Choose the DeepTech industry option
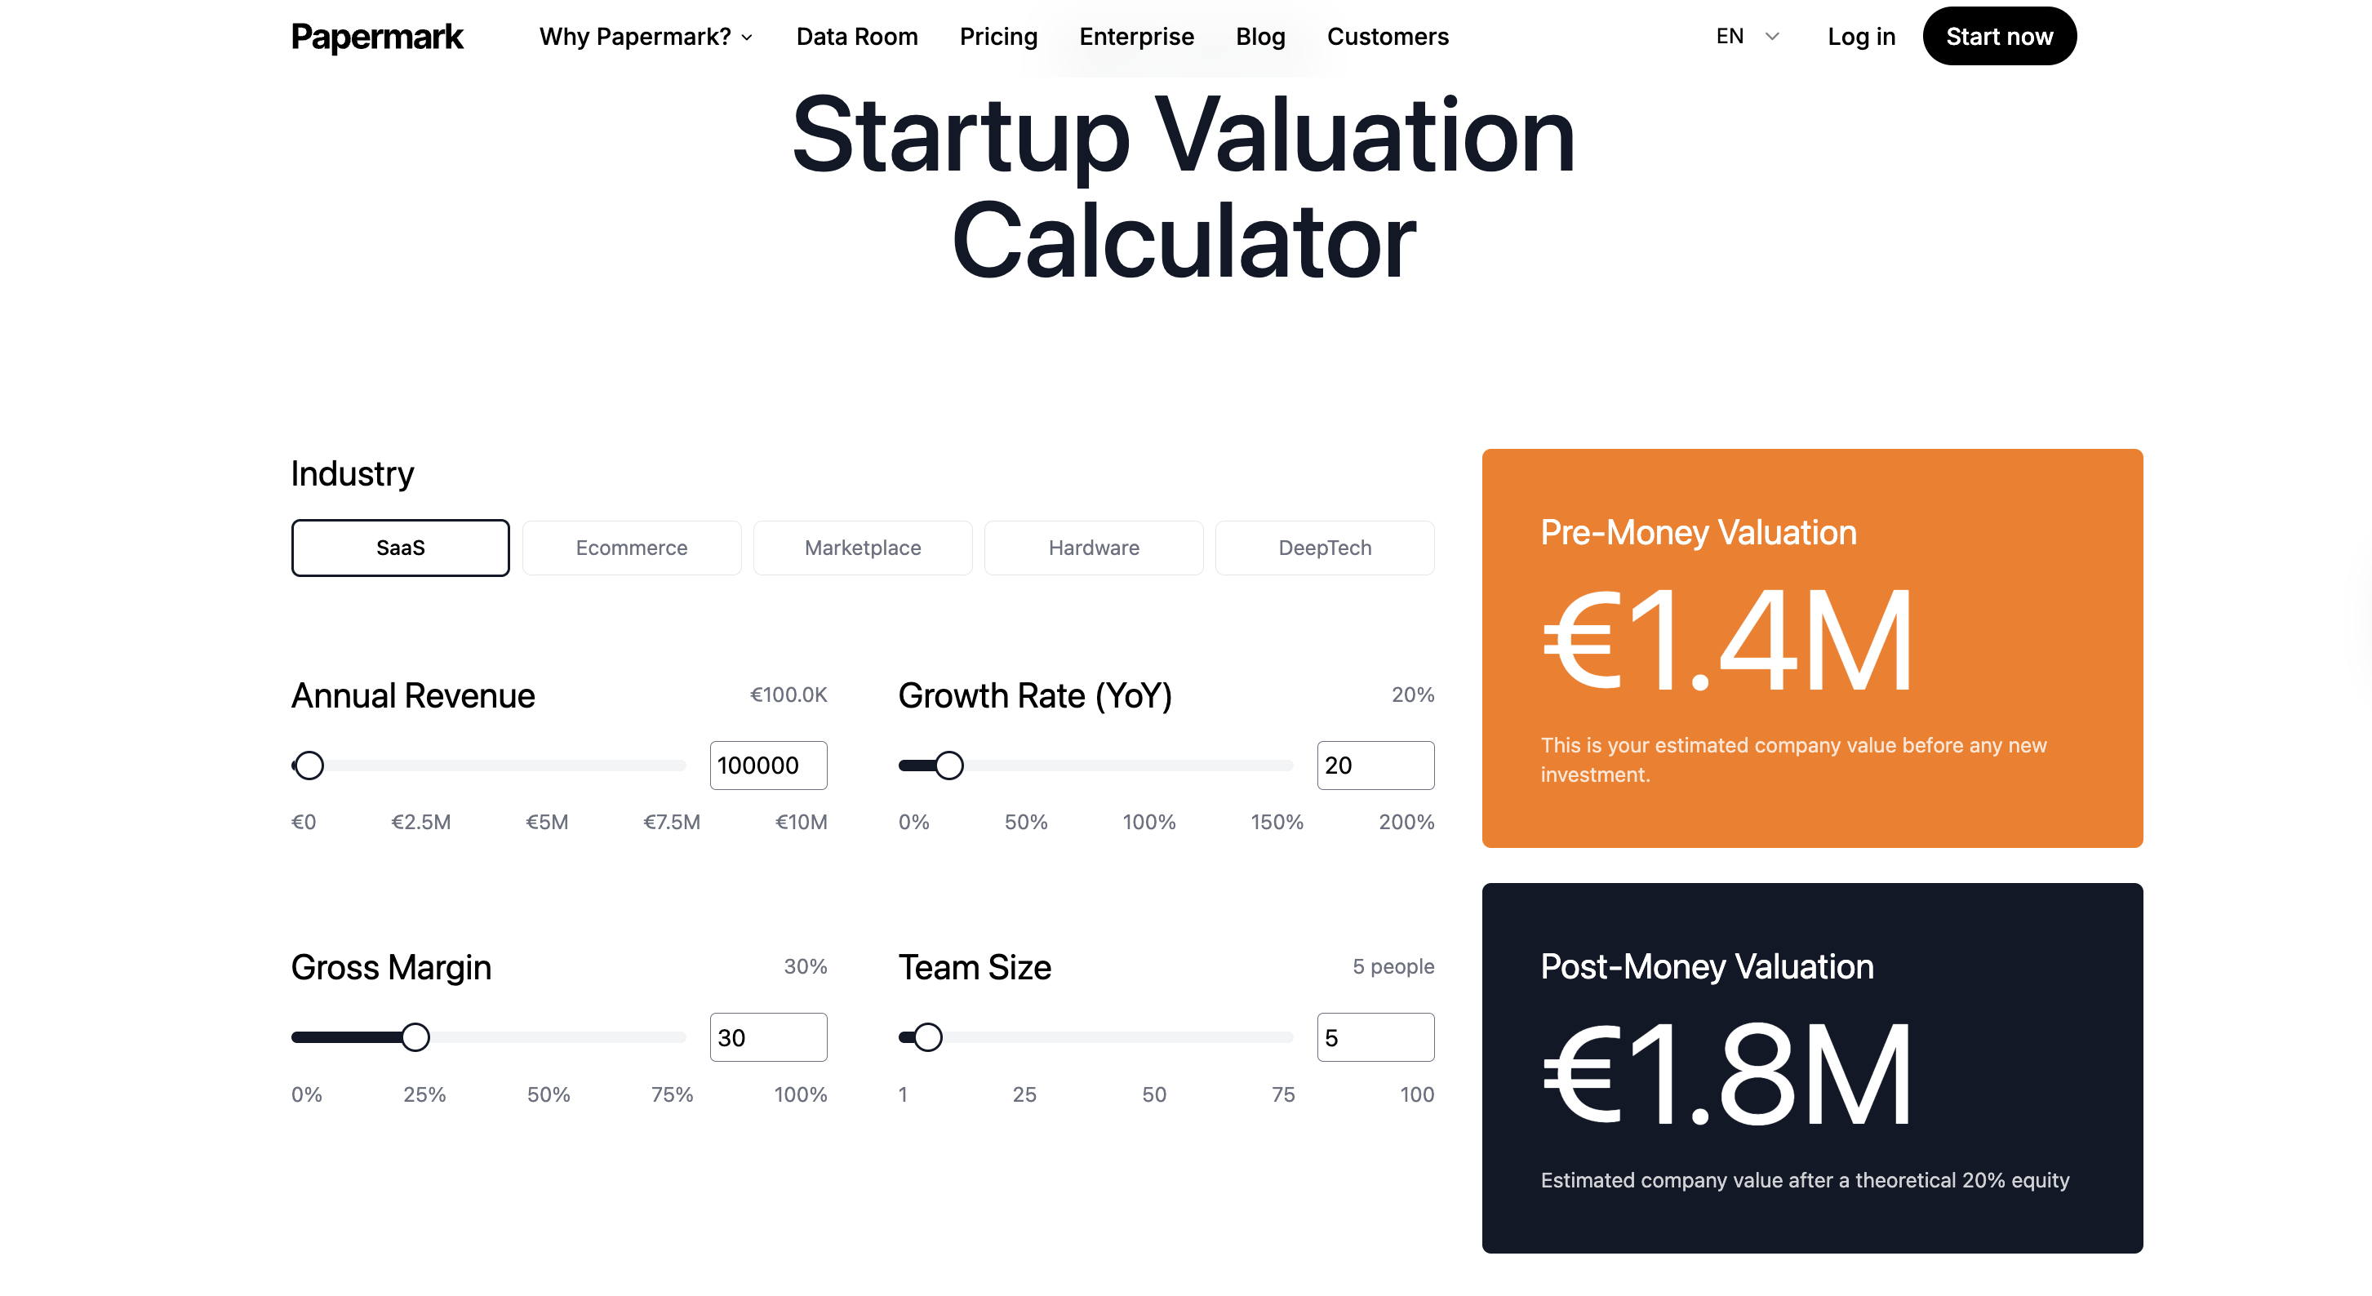Image resolution: width=2372 pixels, height=1296 pixels. 1324,548
